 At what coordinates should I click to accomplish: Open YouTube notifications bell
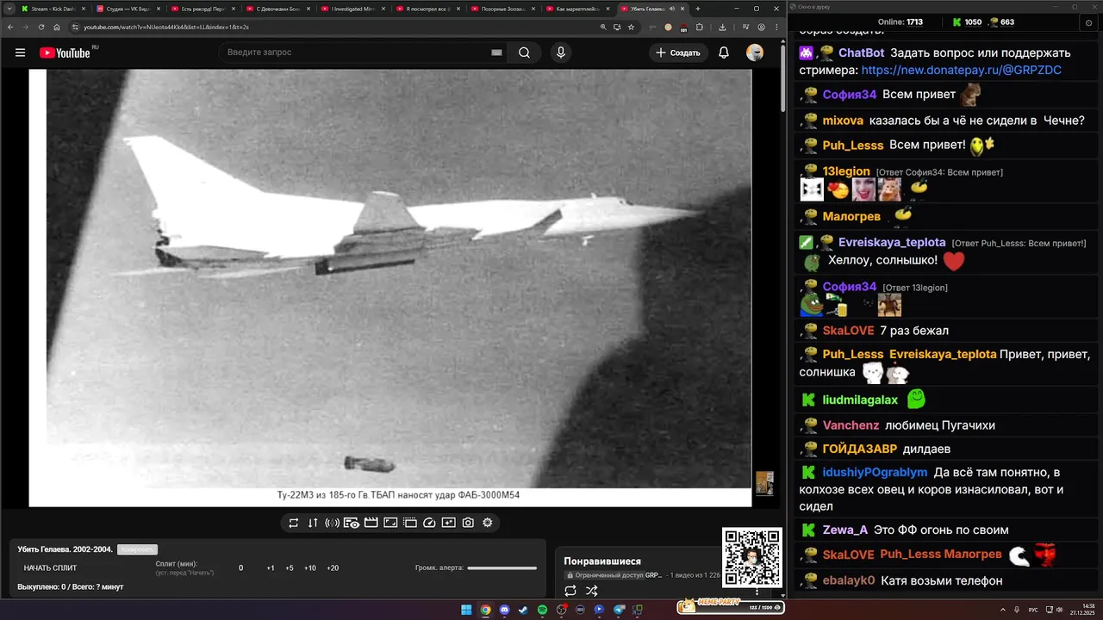[724, 53]
